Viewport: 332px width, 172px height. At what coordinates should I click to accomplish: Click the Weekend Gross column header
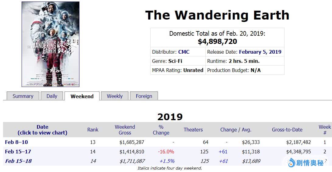pos(125,130)
